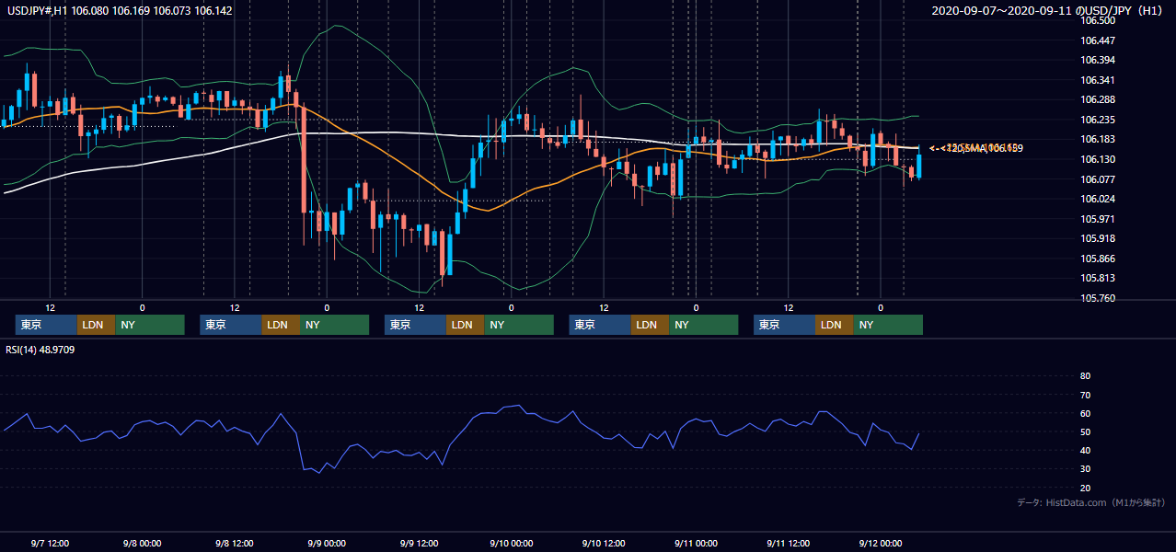Image resolution: width=1176 pixels, height=552 pixels.
Task: Select the 106.394 price level label
Action: (x=1099, y=60)
